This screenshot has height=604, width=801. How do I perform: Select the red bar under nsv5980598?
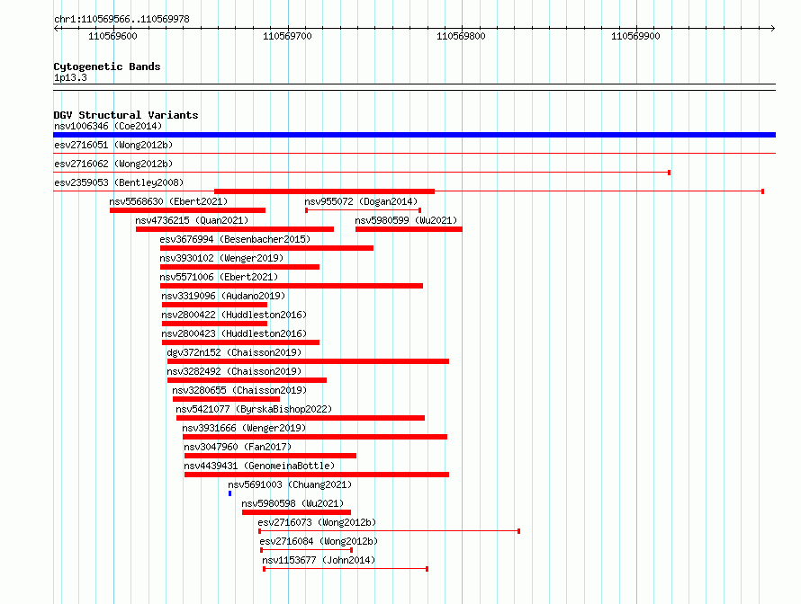coord(296,512)
